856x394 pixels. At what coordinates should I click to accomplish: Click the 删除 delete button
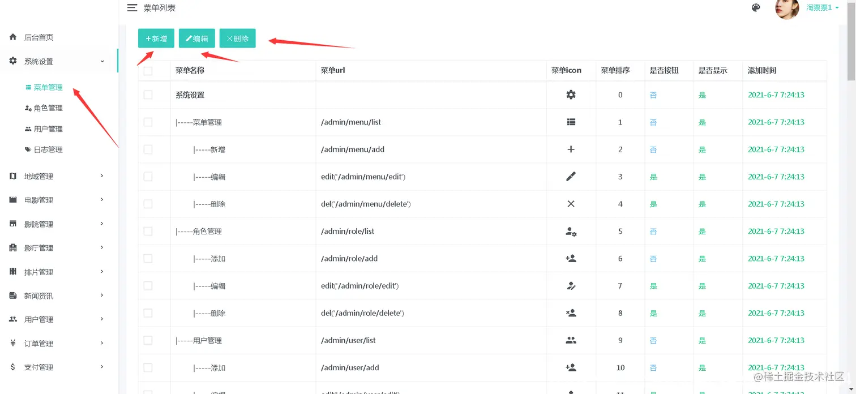point(238,38)
